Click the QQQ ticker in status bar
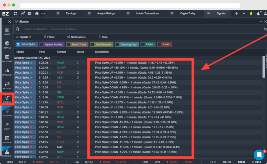 pyautogui.click(x=10, y=162)
